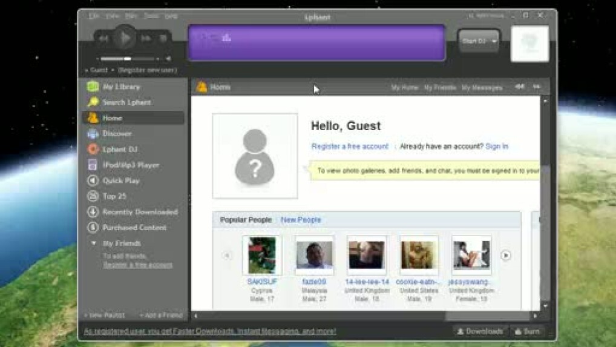Open Search Lphant in the sidebar
The width and height of the screenshot is (616, 347).
126,102
